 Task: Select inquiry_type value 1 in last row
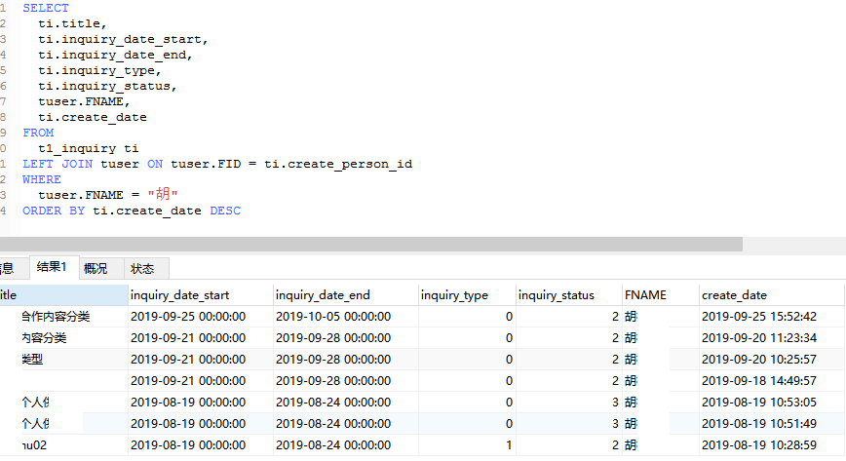pos(467,445)
